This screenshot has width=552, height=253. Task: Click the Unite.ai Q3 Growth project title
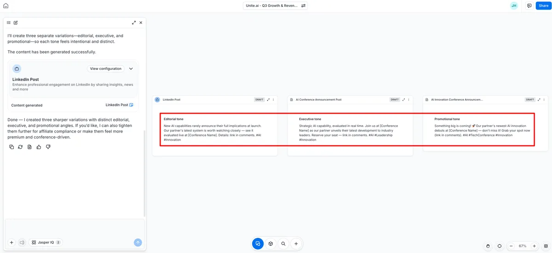[272, 6]
